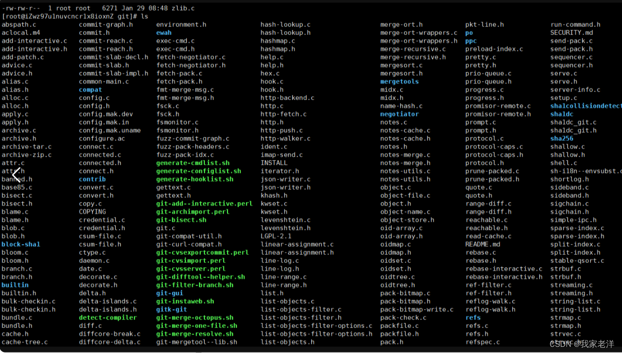Select the git-bisect.sh script
622x353 pixels.
[x=181, y=220]
